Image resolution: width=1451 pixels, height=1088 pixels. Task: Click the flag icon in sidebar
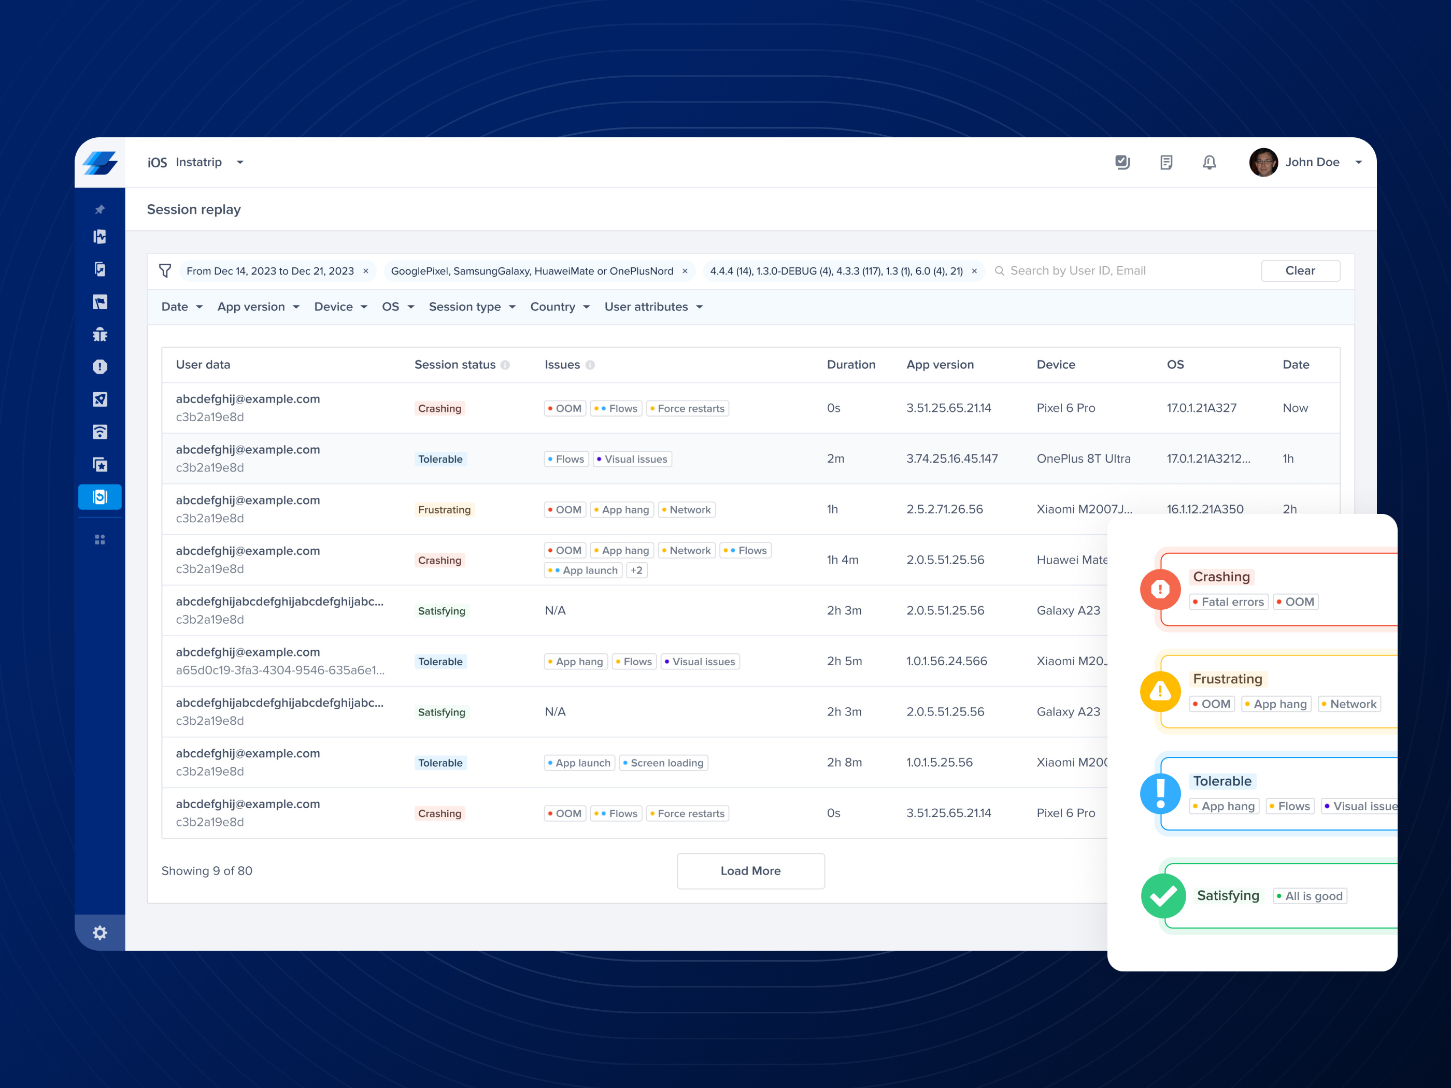tap(99, 302)
